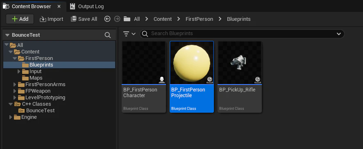Click the folder icon beside FirstPersonArms
This screenshot has height=149, width=363.
point(21,85)
